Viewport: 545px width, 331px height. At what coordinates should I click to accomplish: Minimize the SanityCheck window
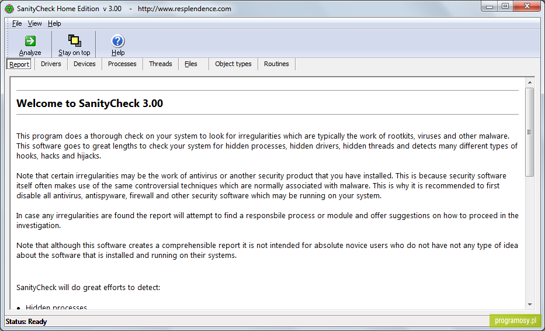pyautogui.click(x=490, y=6)
